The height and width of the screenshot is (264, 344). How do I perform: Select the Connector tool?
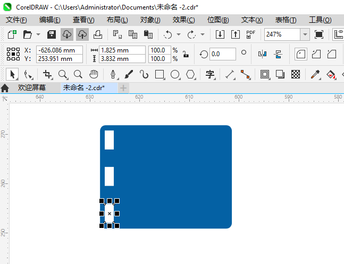[x=245, y=74]
